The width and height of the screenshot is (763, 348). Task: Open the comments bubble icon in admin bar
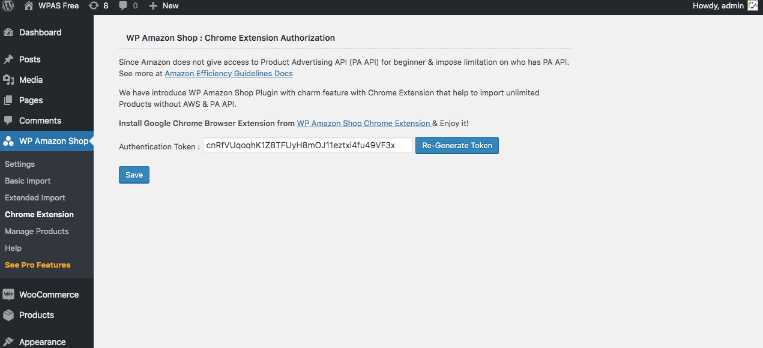click(x=123, y=6)
